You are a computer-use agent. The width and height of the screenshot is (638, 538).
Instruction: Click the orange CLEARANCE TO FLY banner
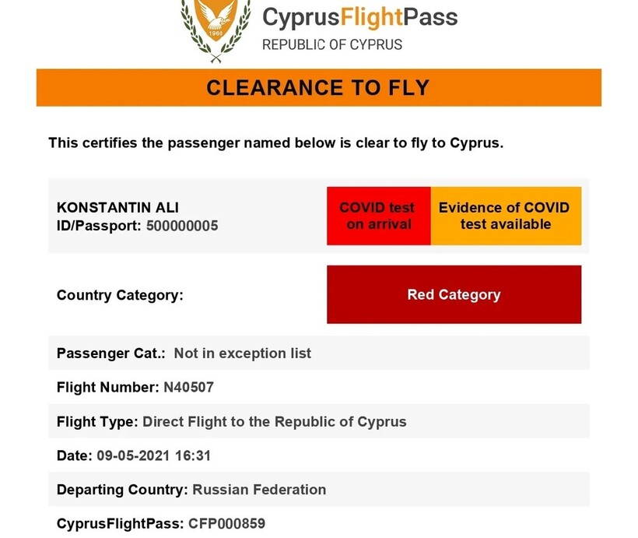click(x=318, y=87)
